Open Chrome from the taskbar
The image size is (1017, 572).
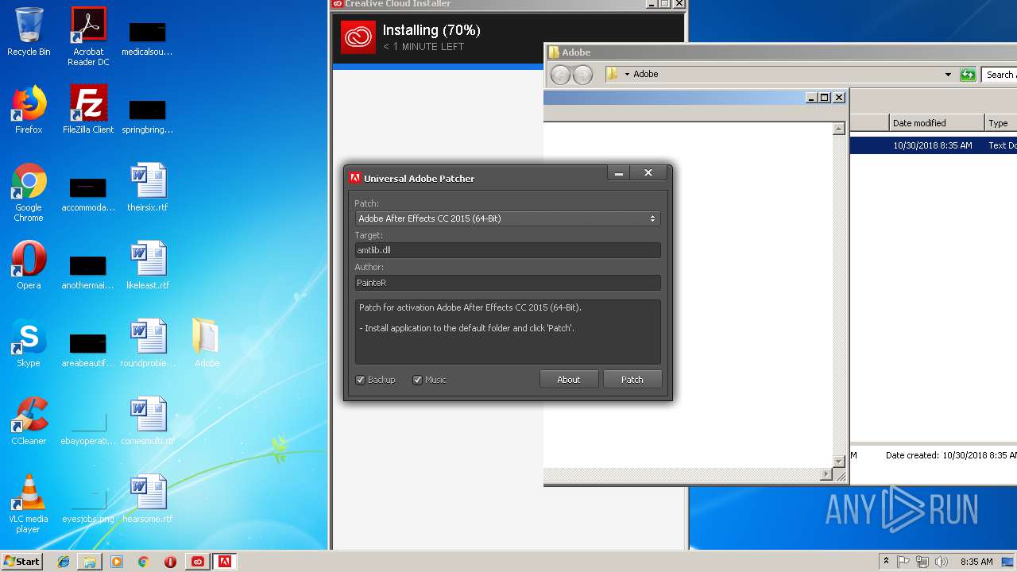tap(143, 562)
